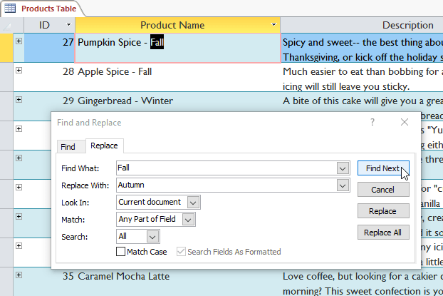Toggle the Match Case checkbox

click(120, 252)
